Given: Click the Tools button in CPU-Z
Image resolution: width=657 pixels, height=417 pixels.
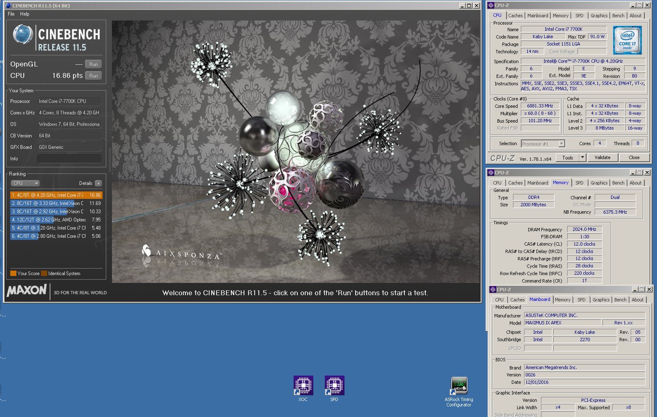Looking at the screenshot, I should point(568,157).
